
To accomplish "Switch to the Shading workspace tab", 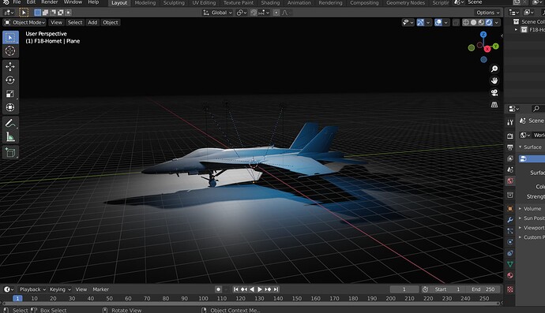I will click(x=270, y=3).
